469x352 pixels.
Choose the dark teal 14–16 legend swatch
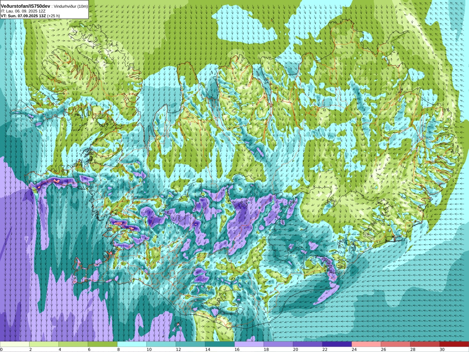[220, 344]
